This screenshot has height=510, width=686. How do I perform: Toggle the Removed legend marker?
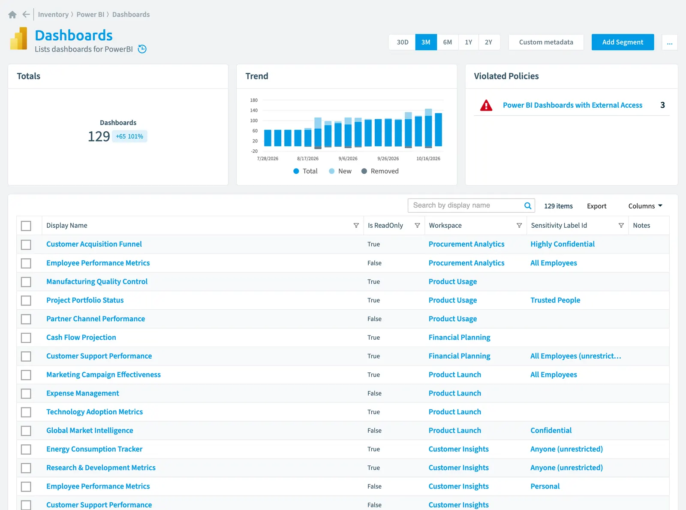pos(364,171)
